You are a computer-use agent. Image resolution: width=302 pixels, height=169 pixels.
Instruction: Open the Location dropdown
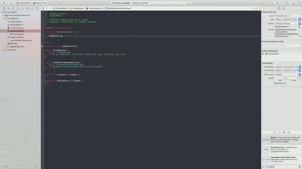pyautogui.click(x=287, y=23)
